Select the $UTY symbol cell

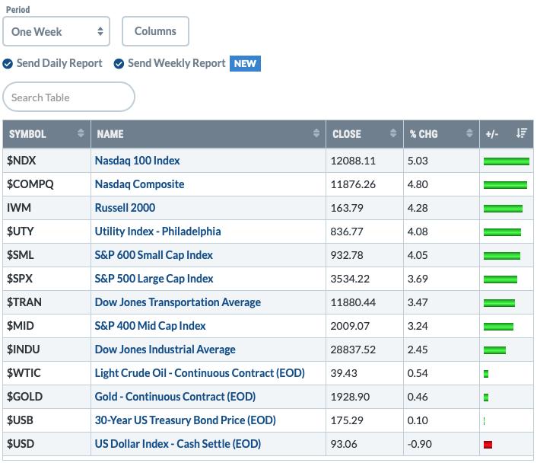click(46, 231)
